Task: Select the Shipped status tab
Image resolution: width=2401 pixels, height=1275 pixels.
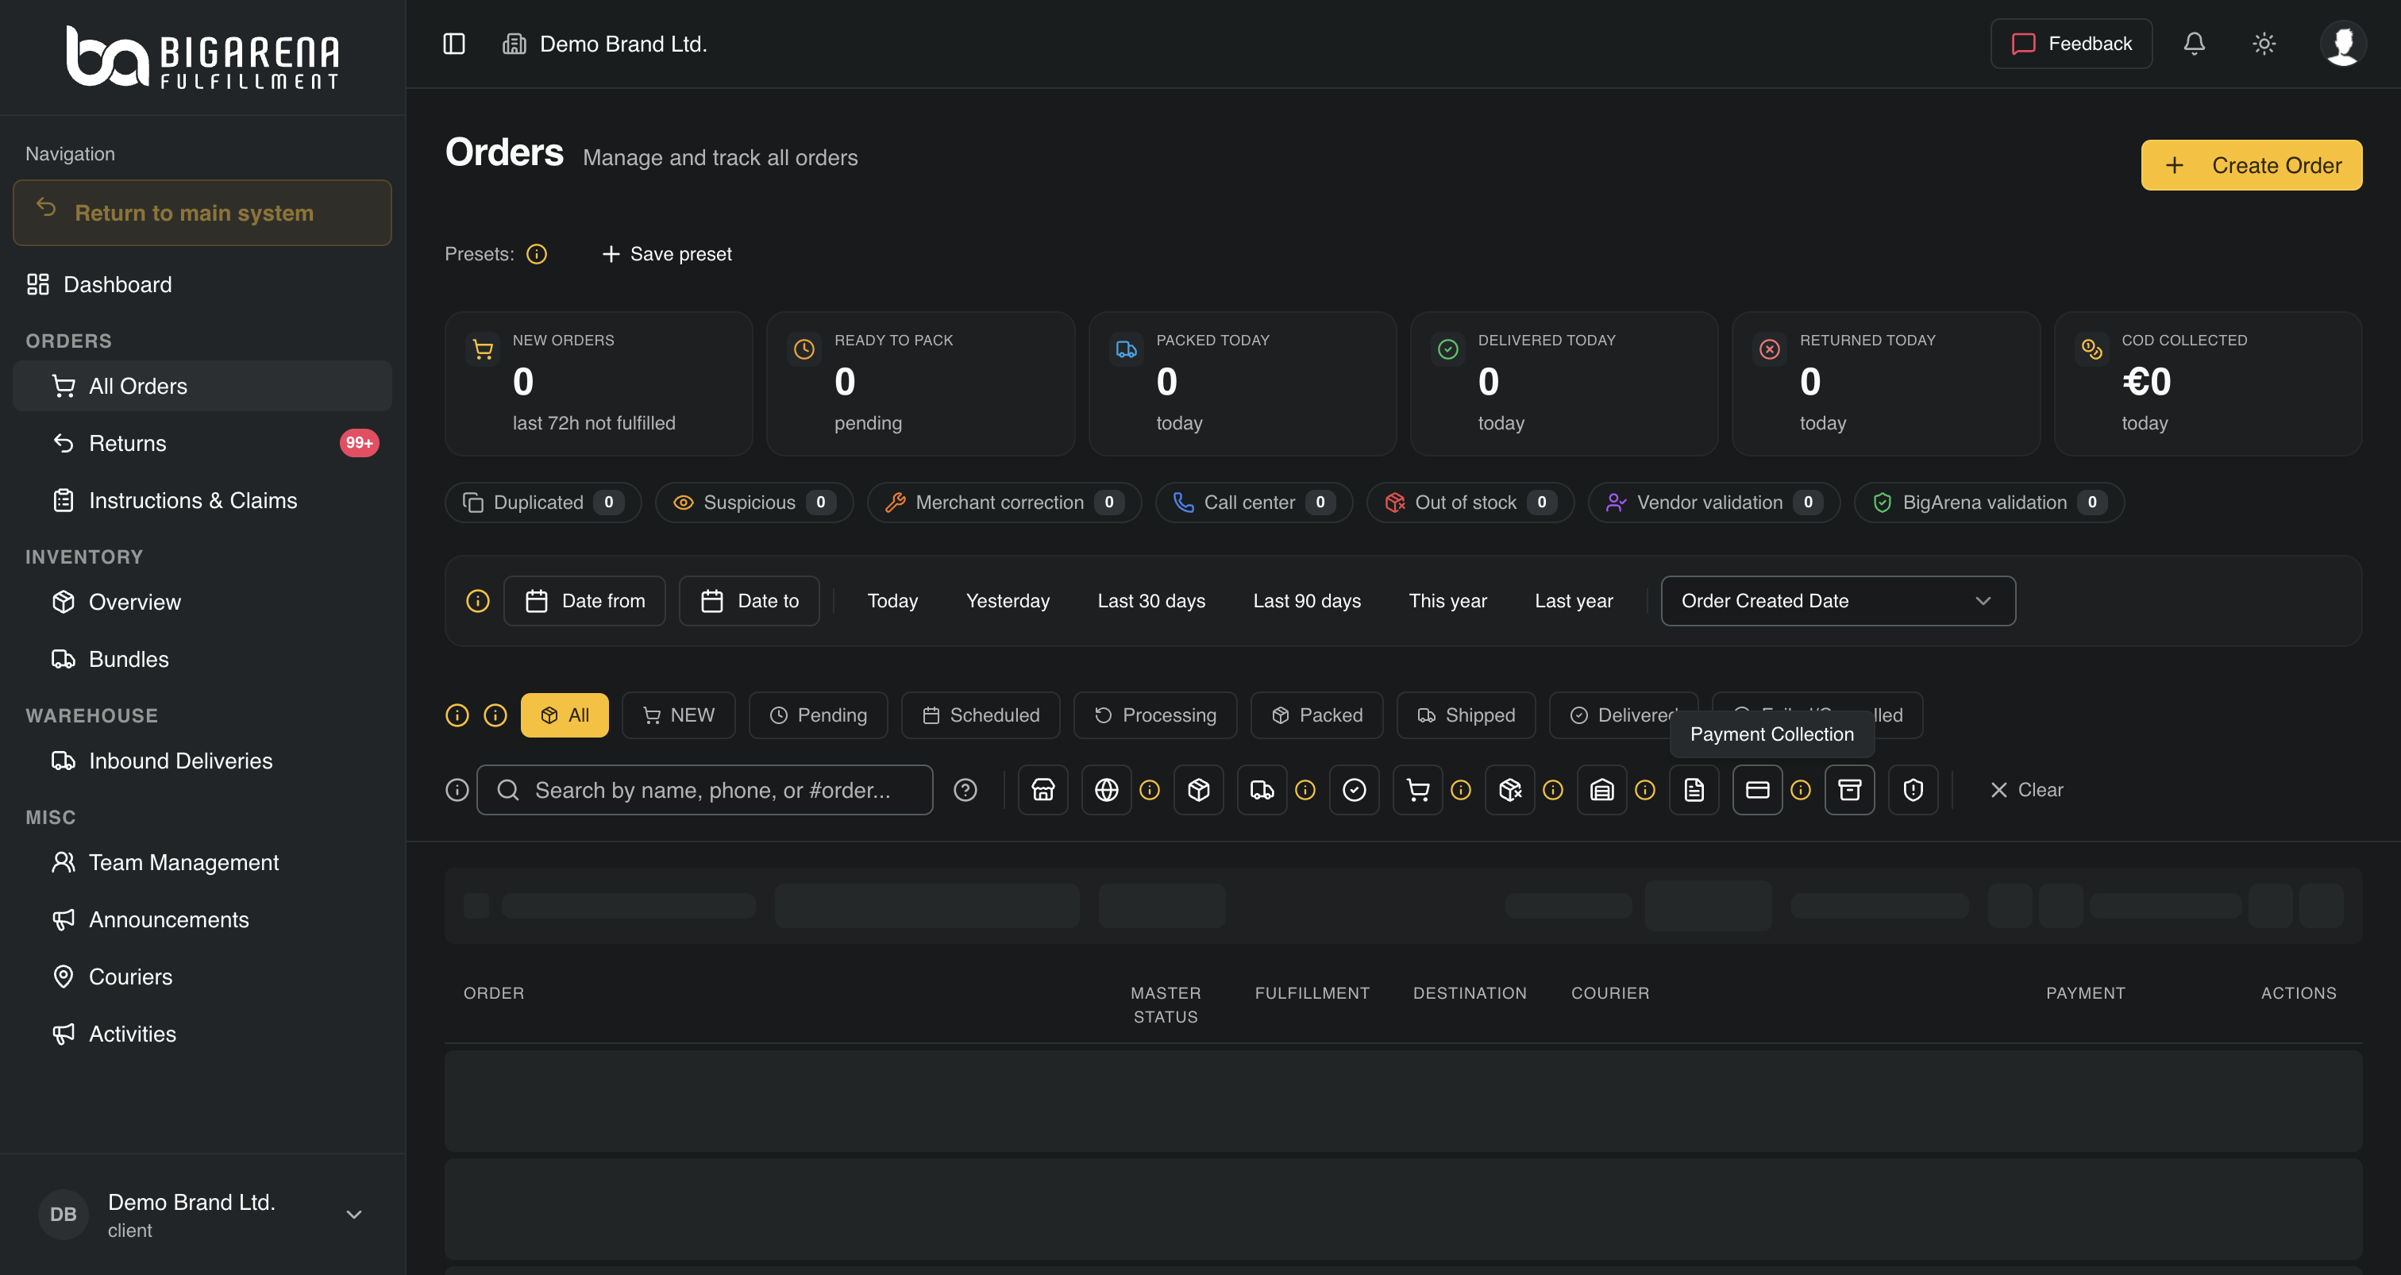Action: 1466,716
